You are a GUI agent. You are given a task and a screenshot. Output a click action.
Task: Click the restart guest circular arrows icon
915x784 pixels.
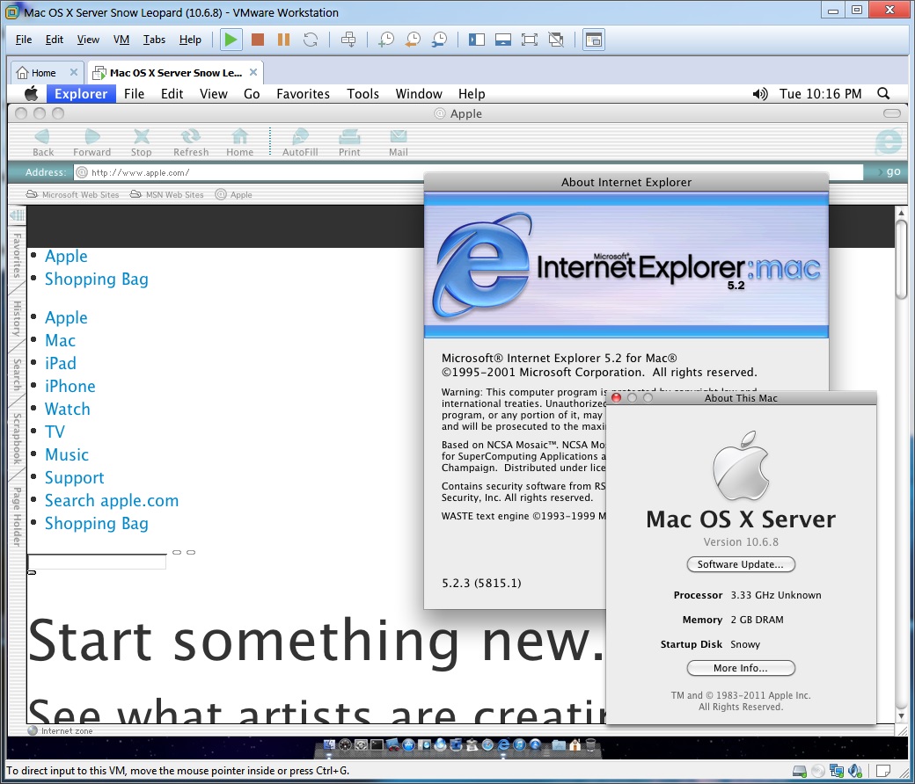[311, 40]
